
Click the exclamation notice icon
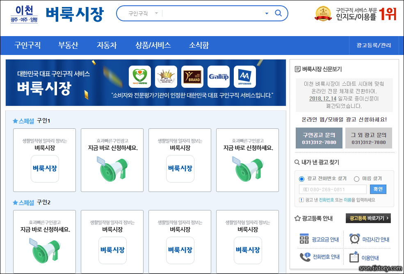[301, 200]
